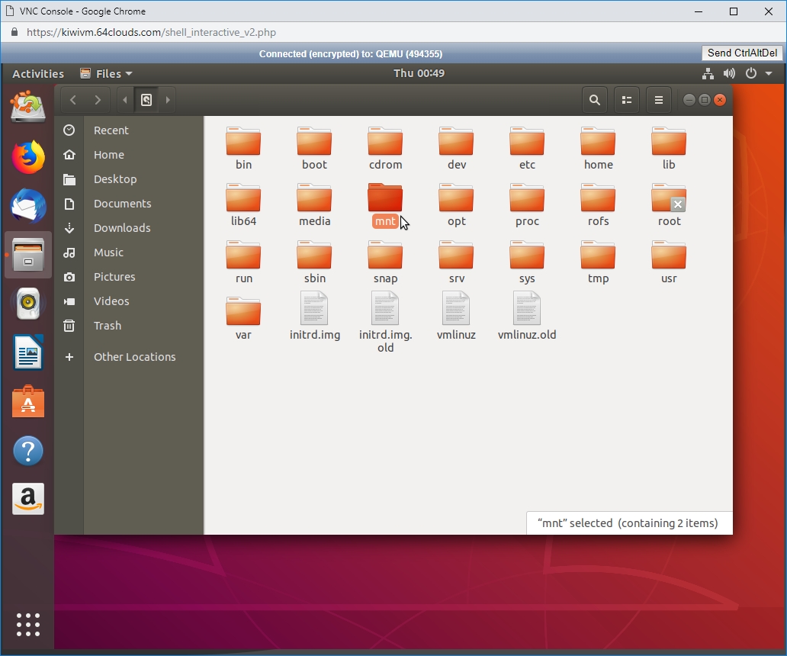Open the Files app menu dropdown
Viewport: 787px width, 656px height.
(x=106, y=74)
